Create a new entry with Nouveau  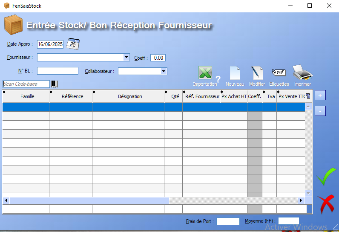(x=235, y=73)
